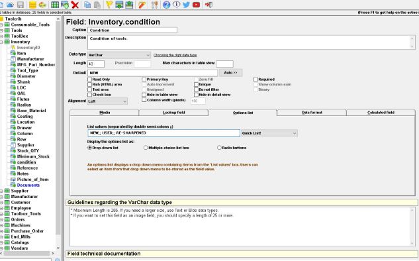Click the orange wand toolbar icon

(x=142, y=5)
